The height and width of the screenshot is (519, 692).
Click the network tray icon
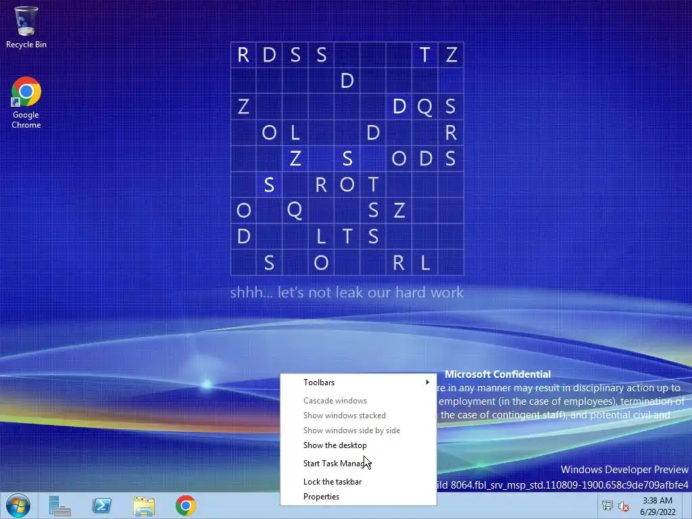point(608,506)
